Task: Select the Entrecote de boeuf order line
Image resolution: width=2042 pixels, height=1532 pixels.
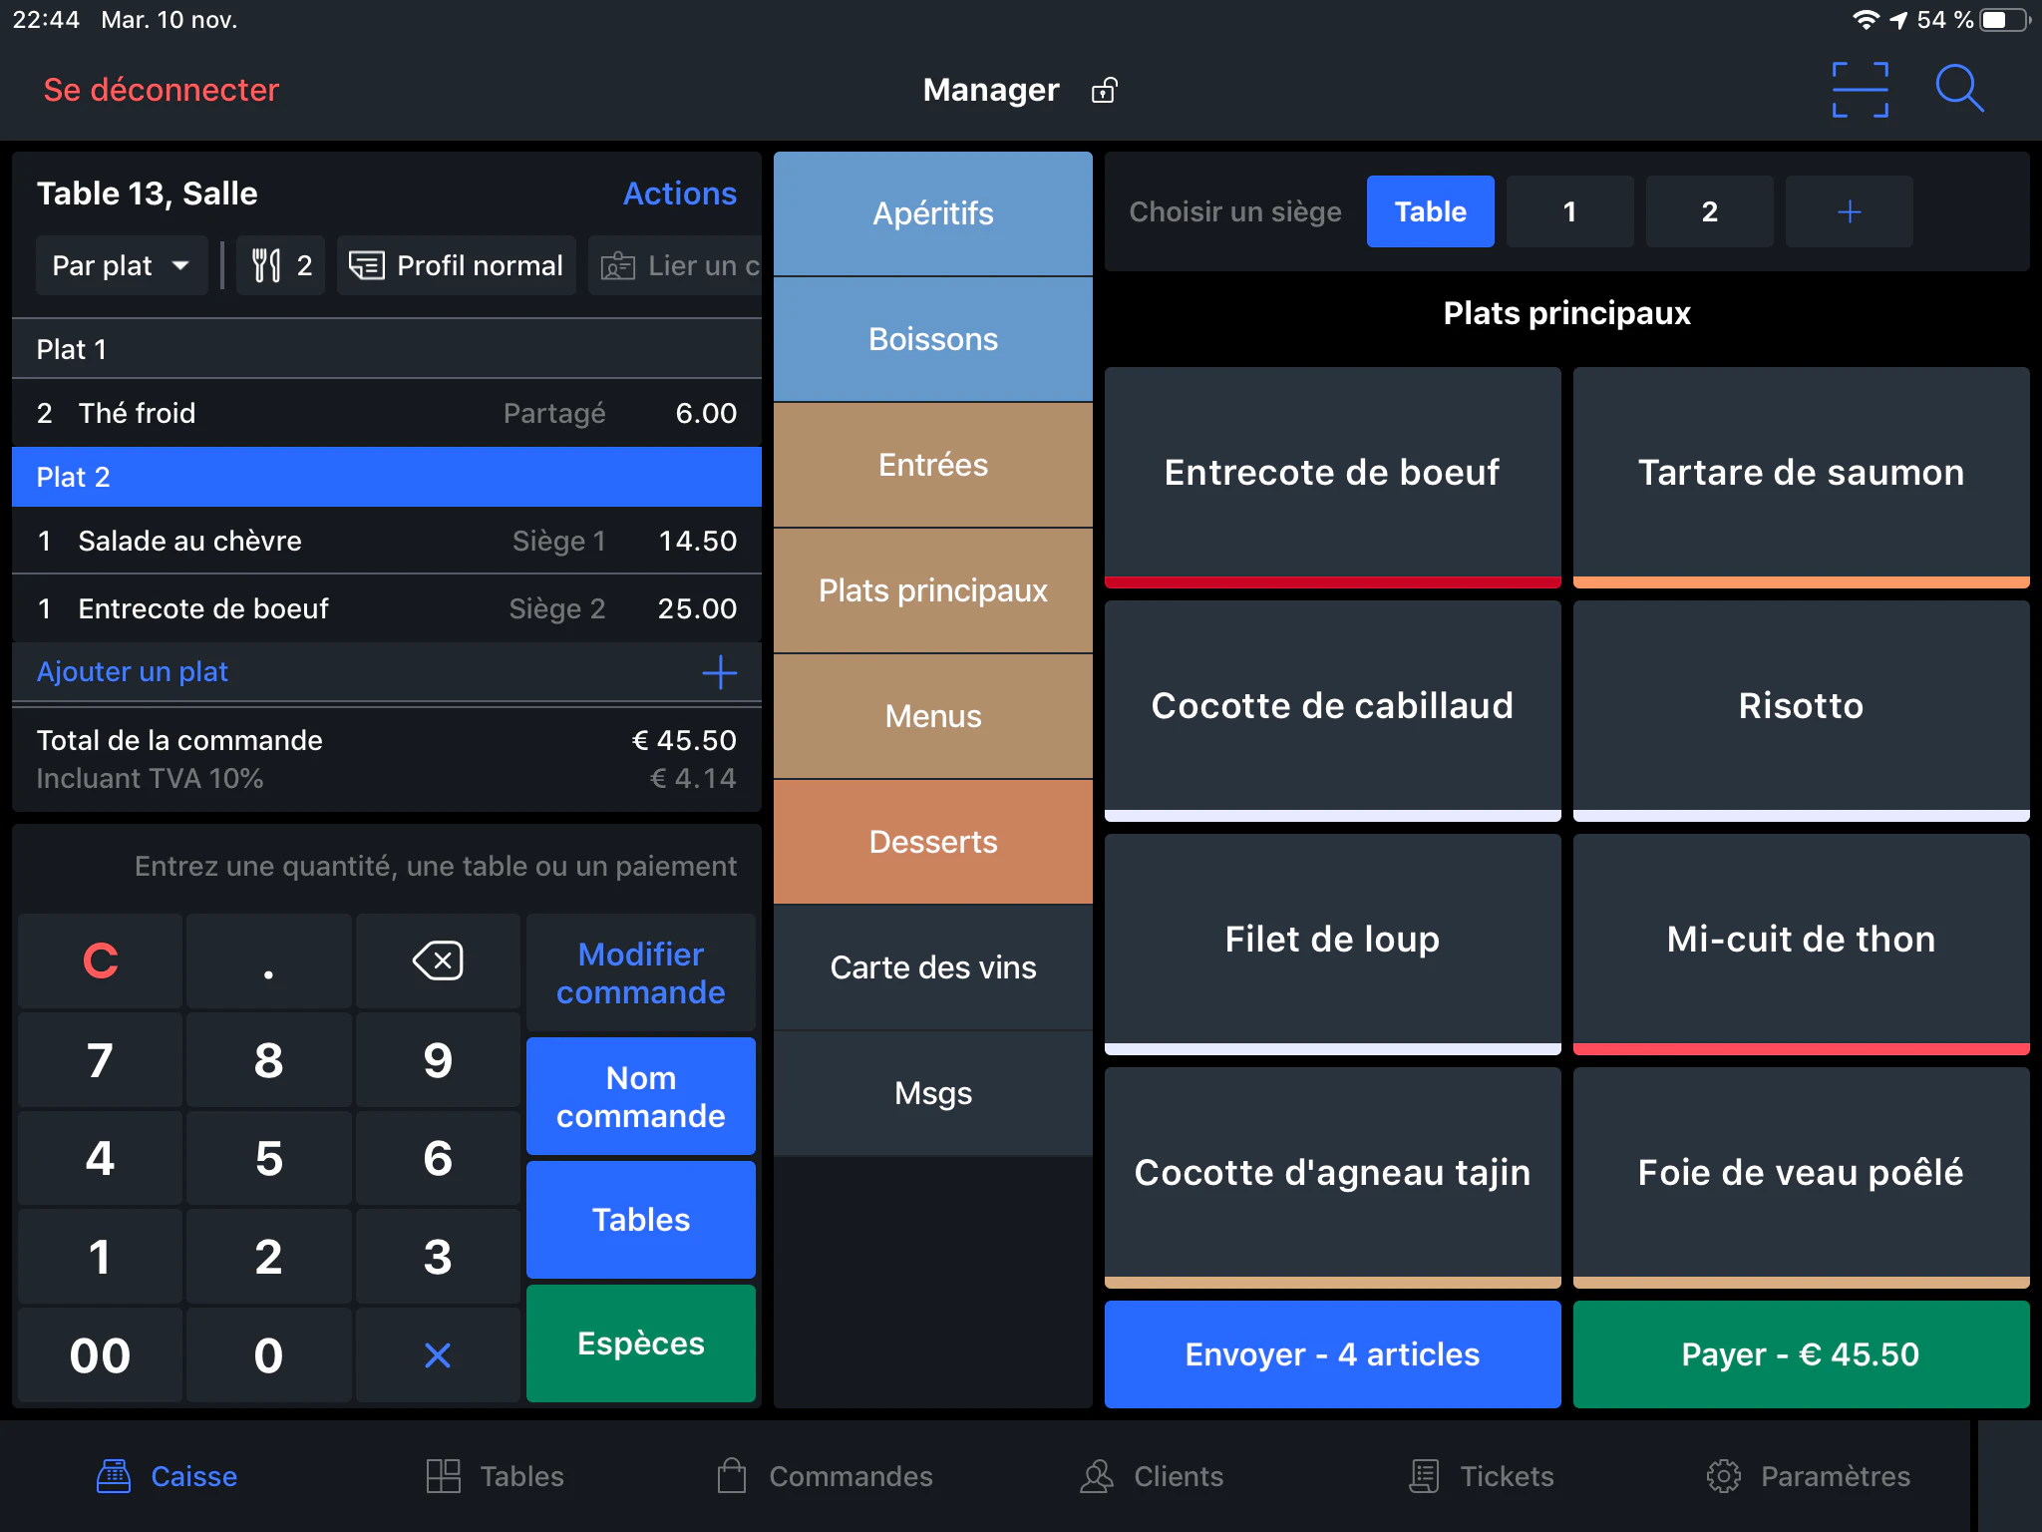Action: pos(387,608)
